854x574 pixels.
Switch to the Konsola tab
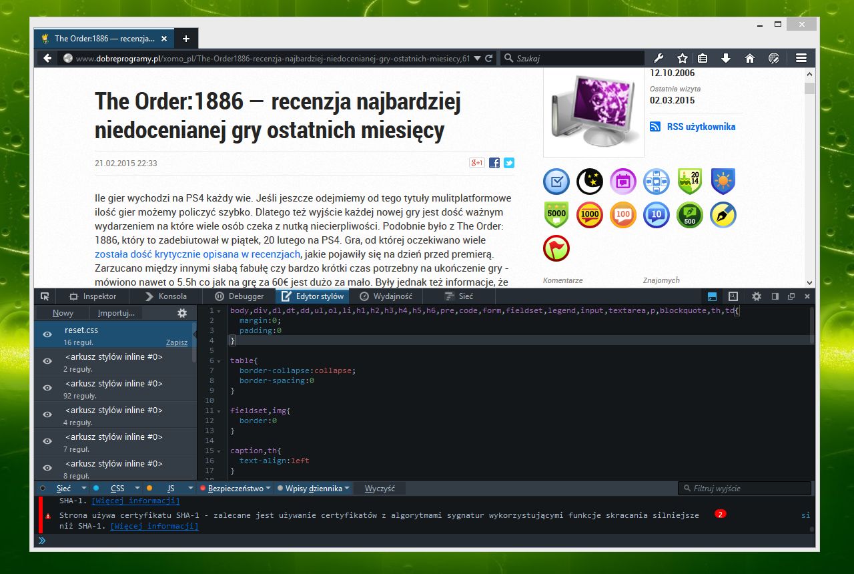click(165, 296)
